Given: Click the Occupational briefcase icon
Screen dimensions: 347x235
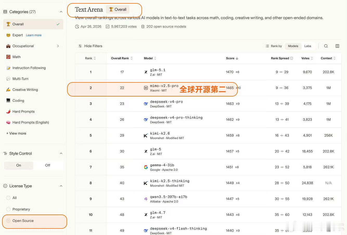Looking at the screenshot, I should pyautogui.click(x=8, y=46).
